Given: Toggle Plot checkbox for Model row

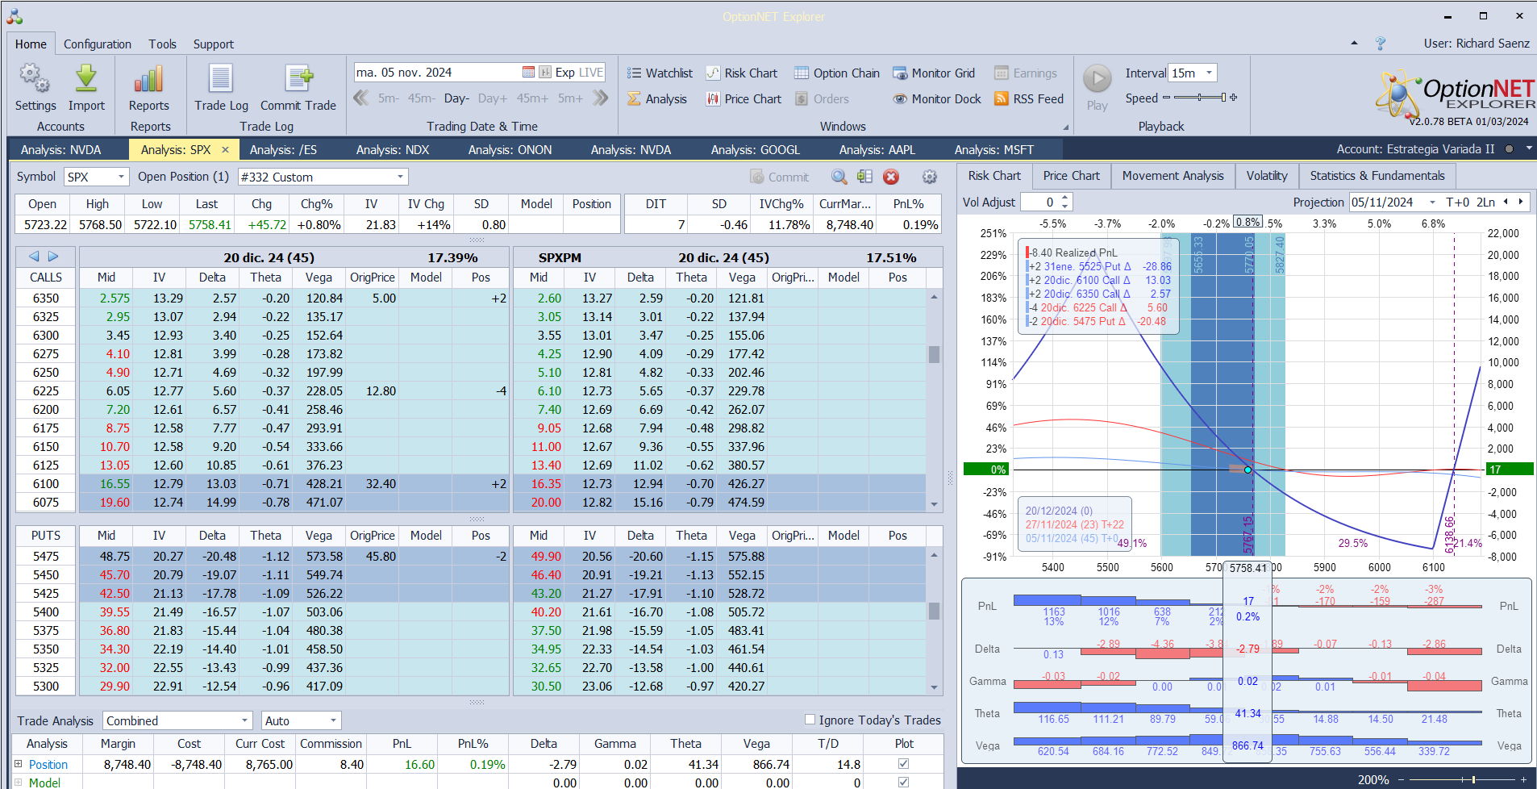Looking at the screenshot, I should [903, 782].
